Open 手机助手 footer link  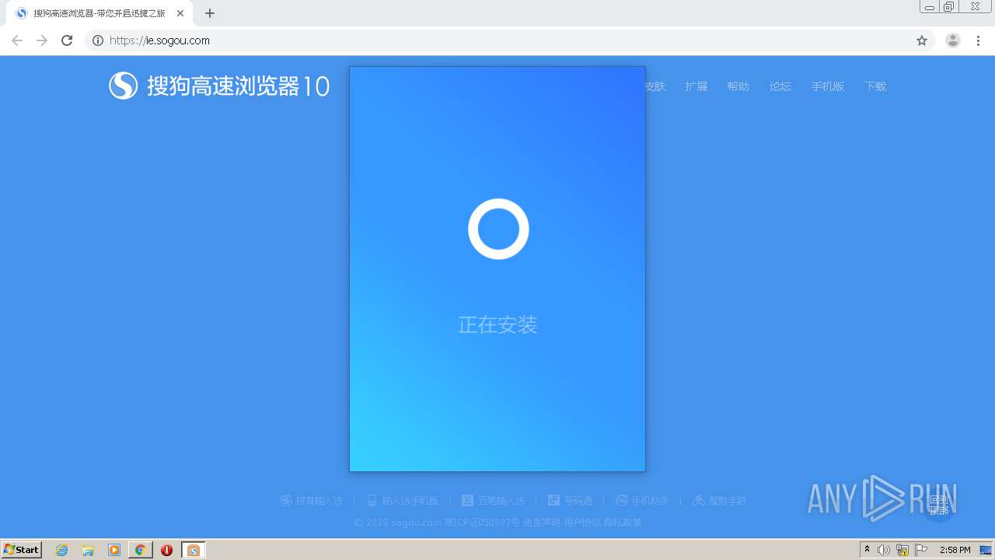point(643,501)
